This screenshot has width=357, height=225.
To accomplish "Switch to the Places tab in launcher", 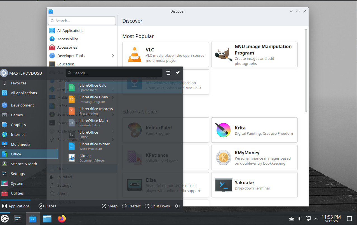I will point(47,206).
